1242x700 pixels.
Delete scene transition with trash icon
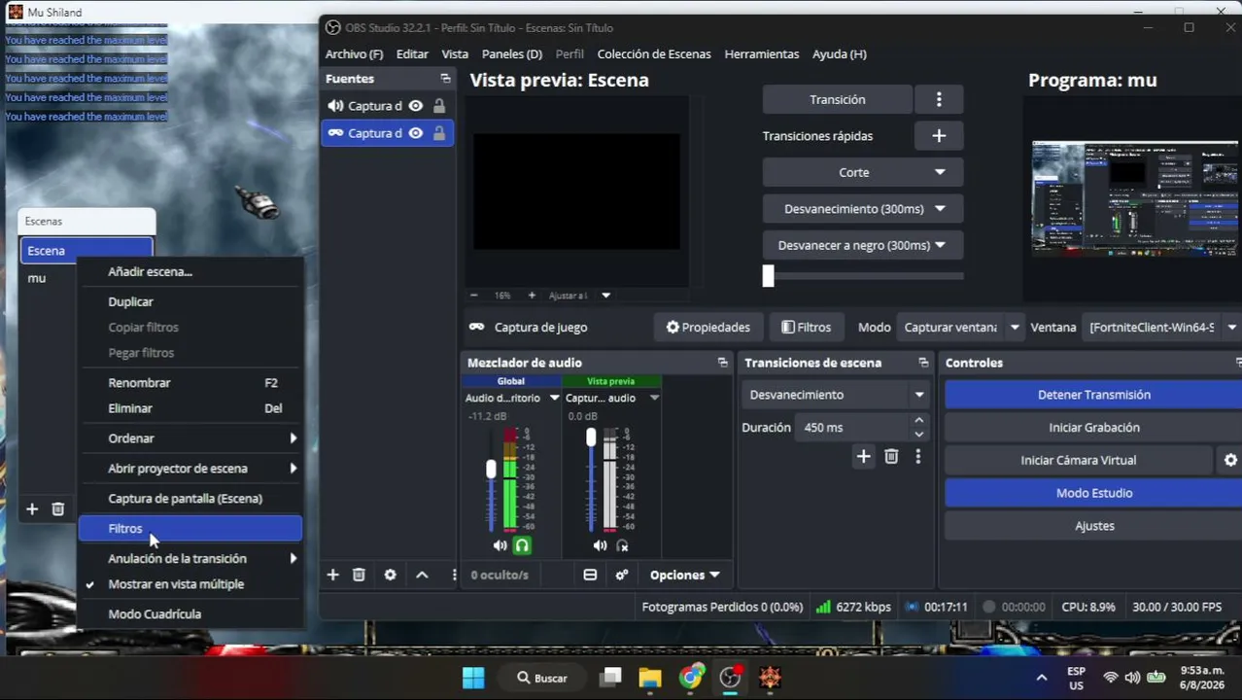[891, 456]
